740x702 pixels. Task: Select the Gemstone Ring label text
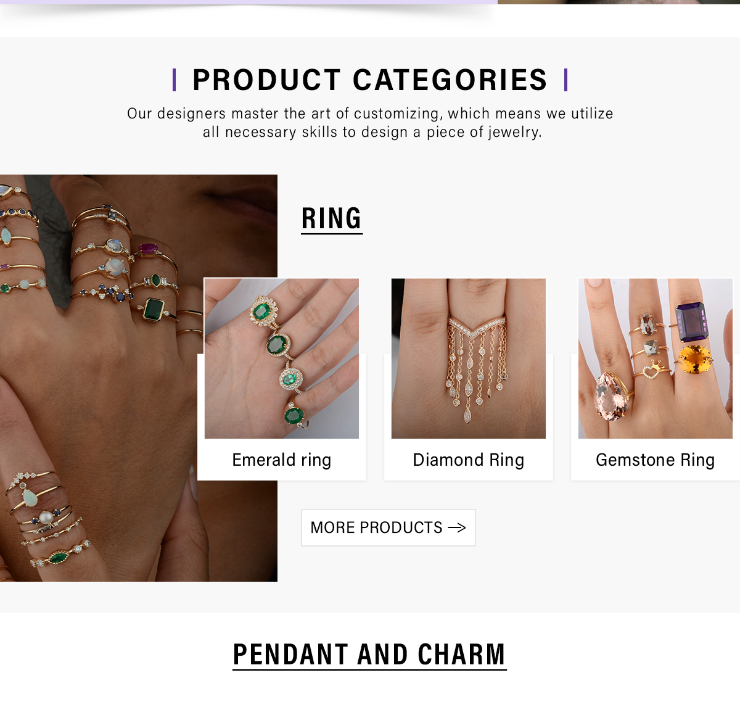coord(656,460)
